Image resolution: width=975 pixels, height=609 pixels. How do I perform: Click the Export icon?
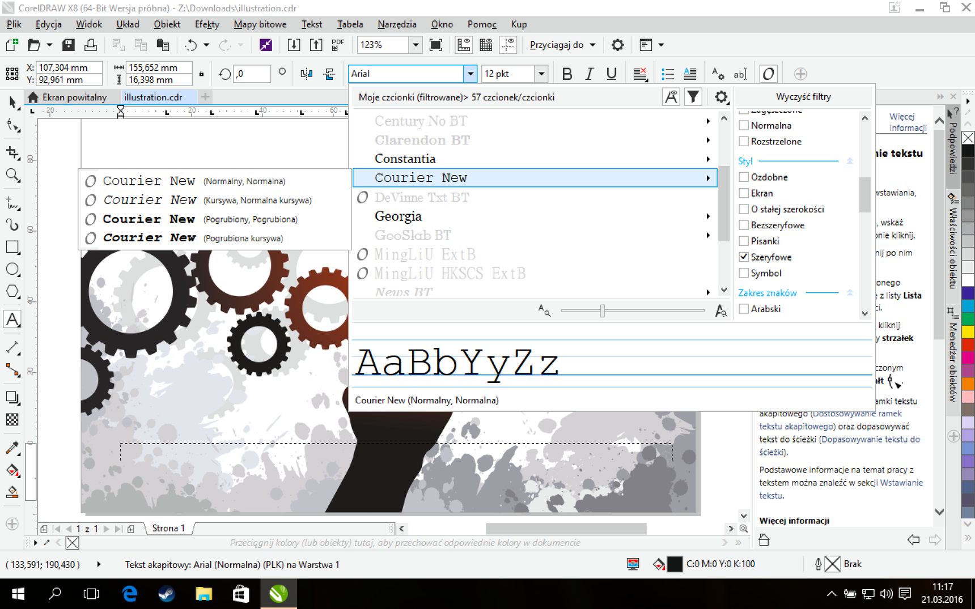316,45
